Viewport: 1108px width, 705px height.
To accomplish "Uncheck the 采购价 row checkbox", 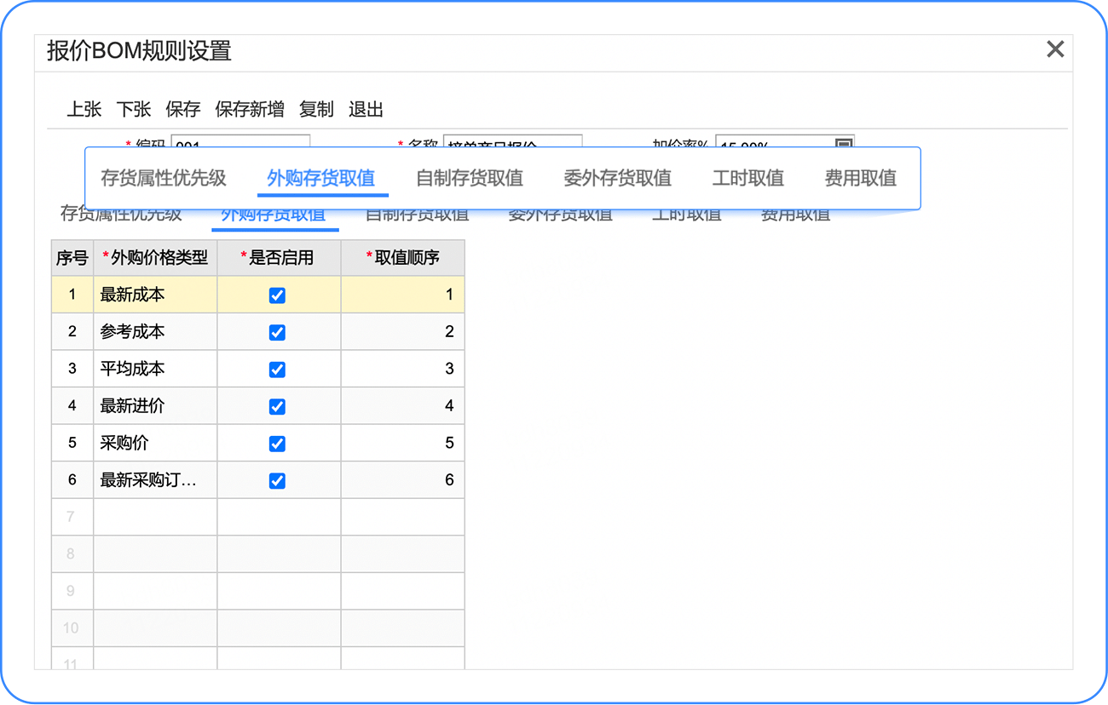I will click(x=277, y=444).
